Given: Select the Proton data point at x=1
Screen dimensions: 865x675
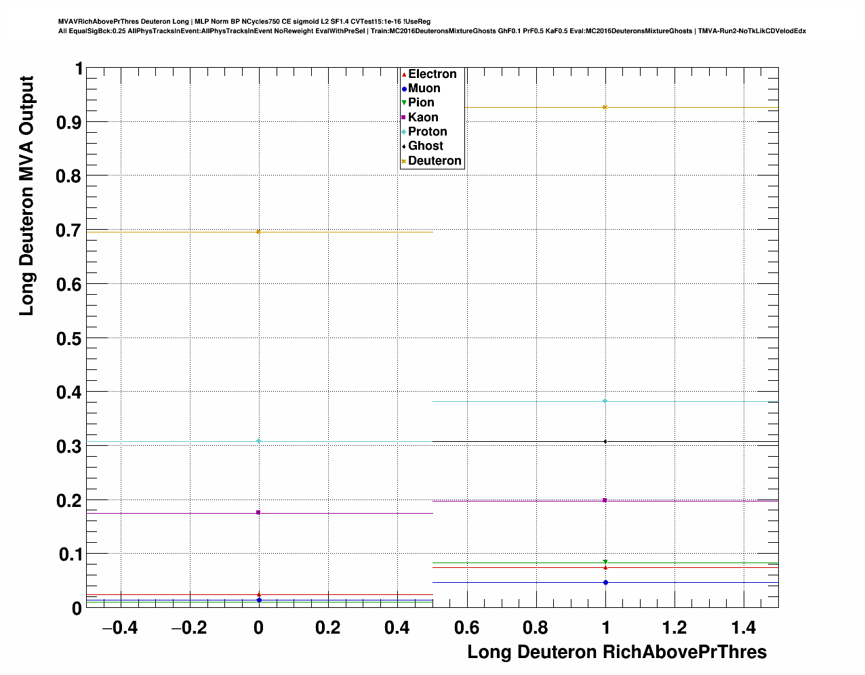Looking at the screenshot, I should (605, 401).
